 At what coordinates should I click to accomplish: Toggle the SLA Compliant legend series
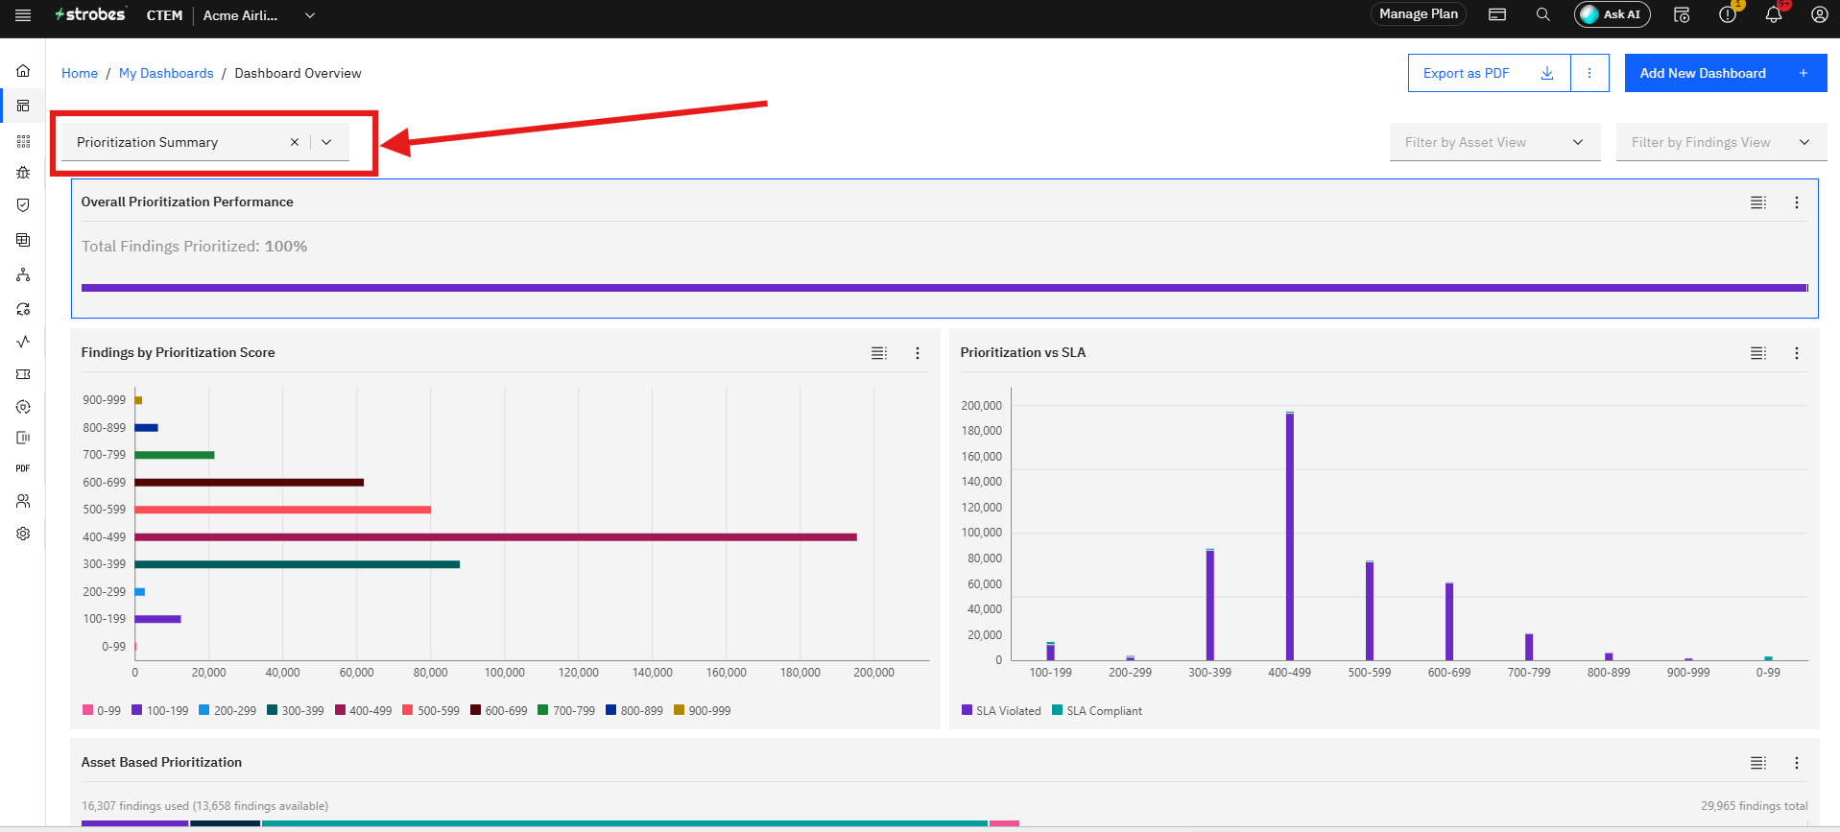(x=1097, y=711)
